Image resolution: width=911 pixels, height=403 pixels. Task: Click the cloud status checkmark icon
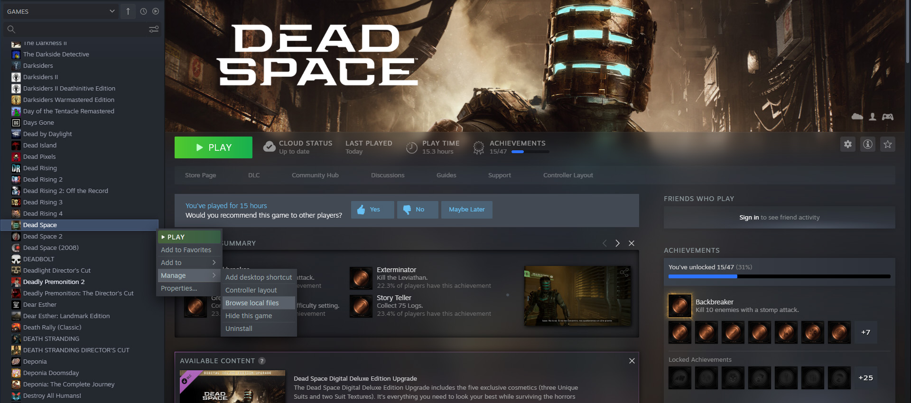coord(269,147)
